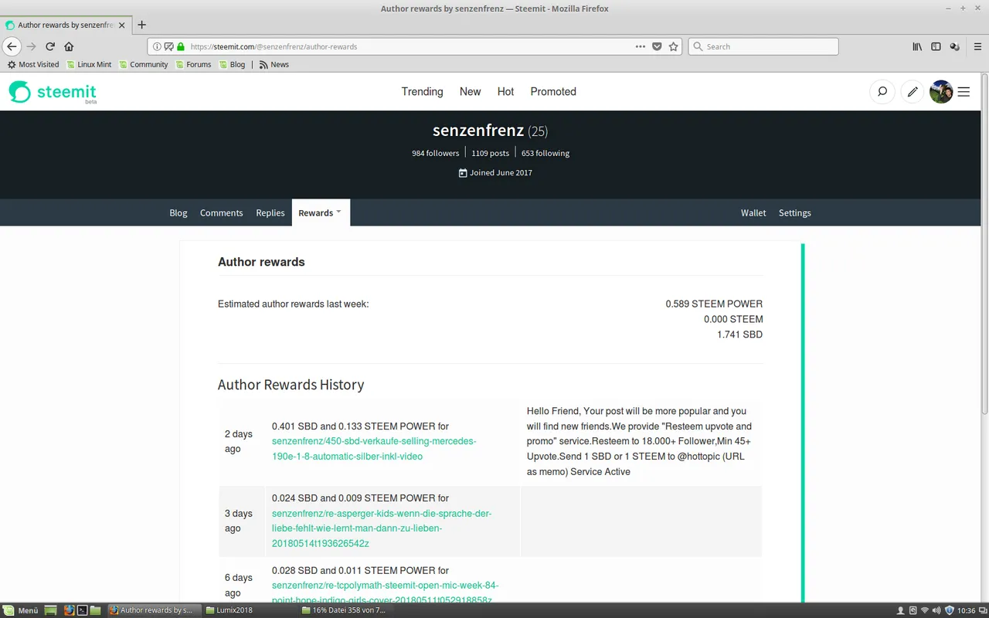Screen dimensions: 989x618
Task: Switch to the Blog tab
Action: [x=178, y=212]
